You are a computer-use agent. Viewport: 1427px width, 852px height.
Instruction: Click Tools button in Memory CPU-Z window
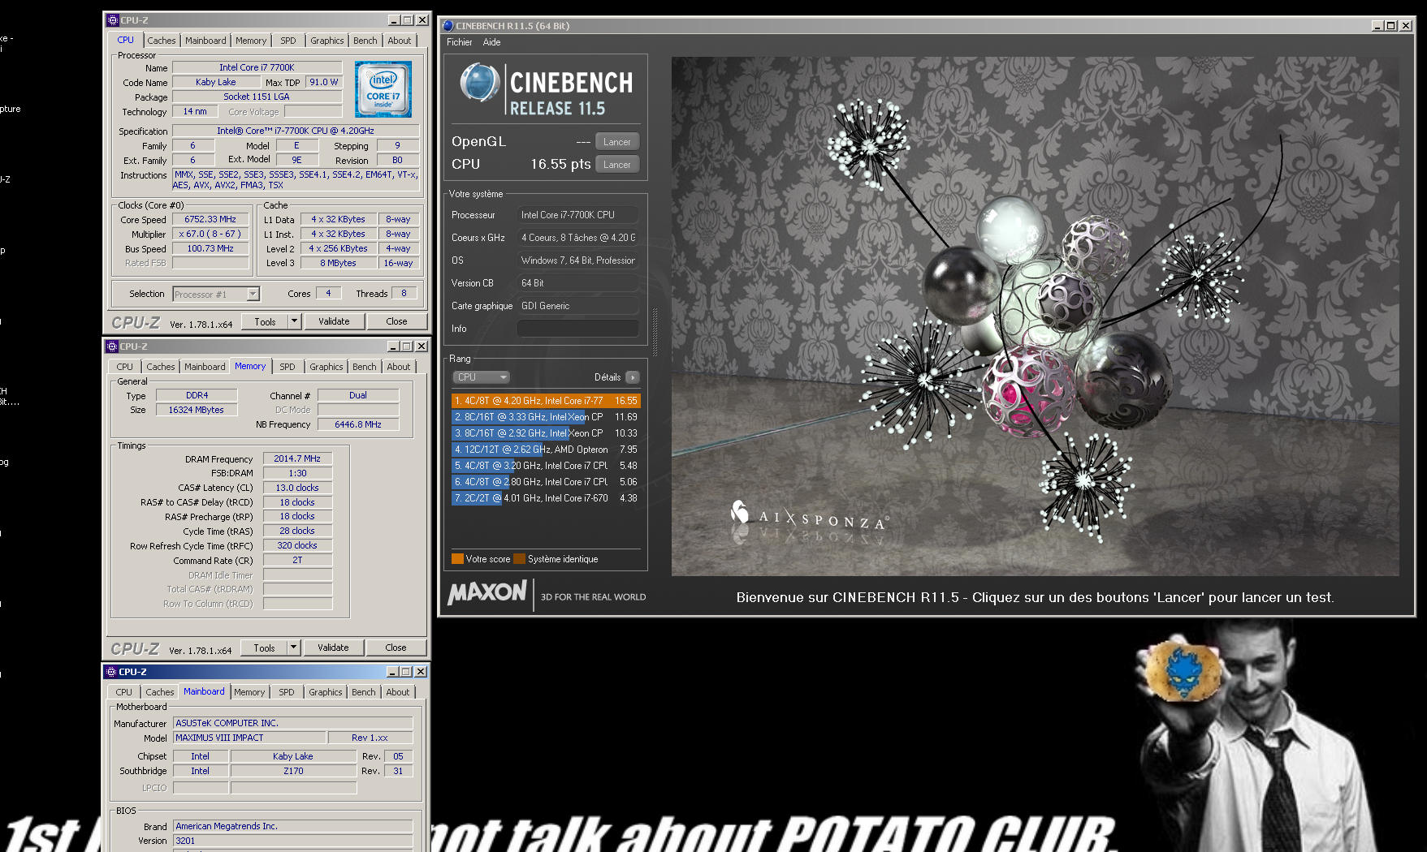point(264,648)
